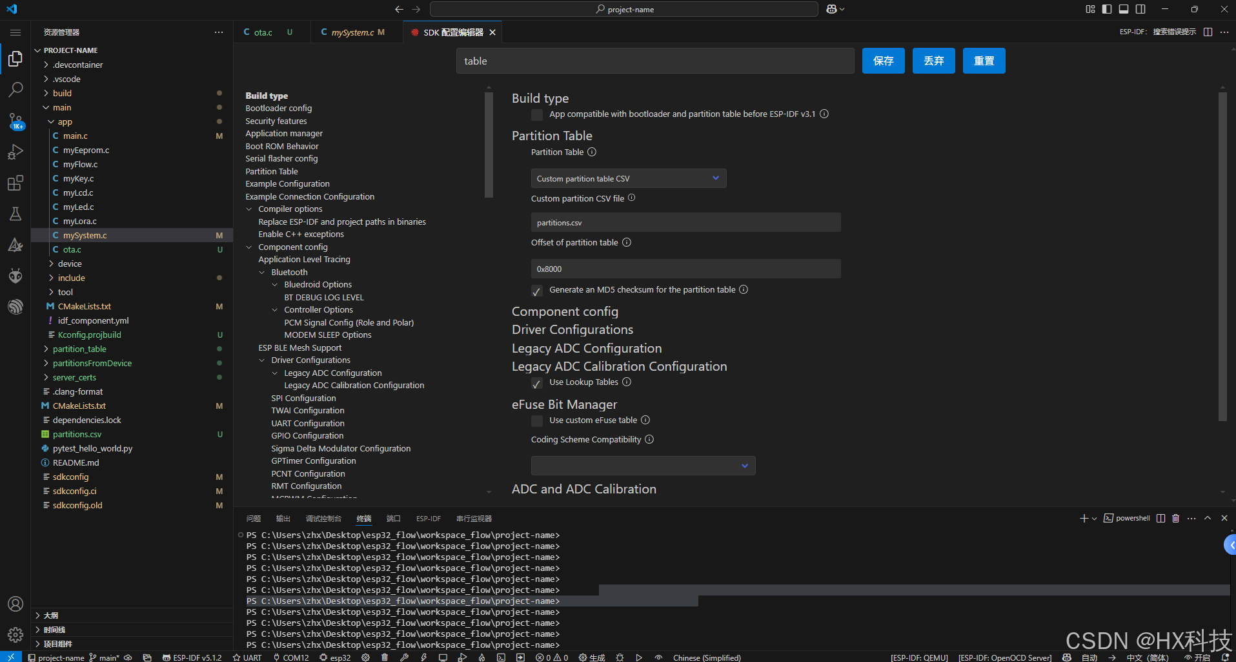Open Source Control view with 1K+ badge
The height and width of the screenshot is (662, 1236).
tap(15, 121)
